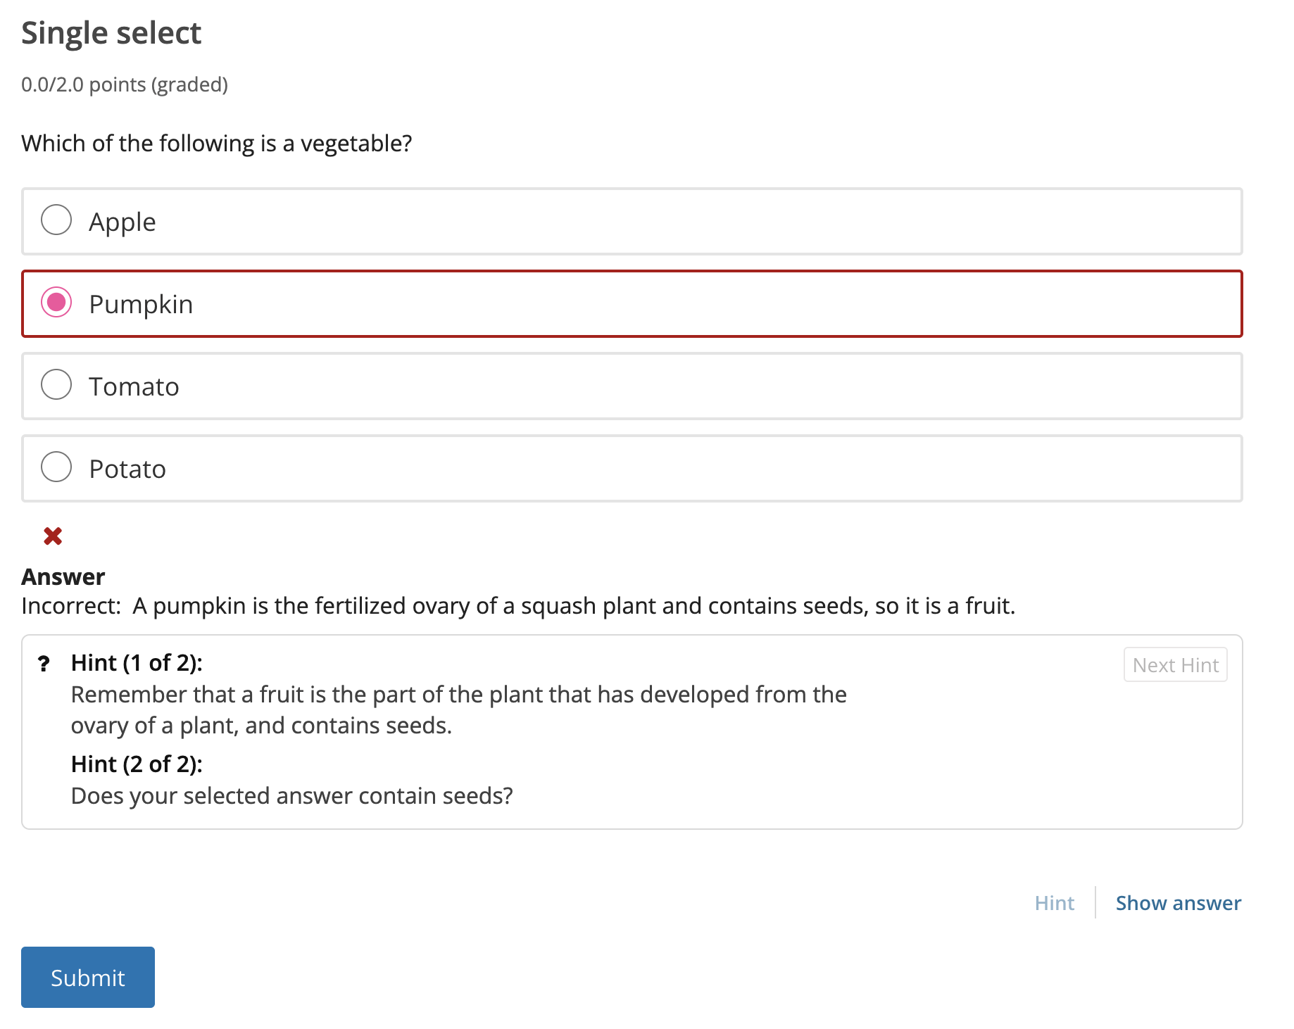This screenshot has height=1029, width=1294.
Task: Choose the Tomato radio option
Action: click(x=56, y=385)
